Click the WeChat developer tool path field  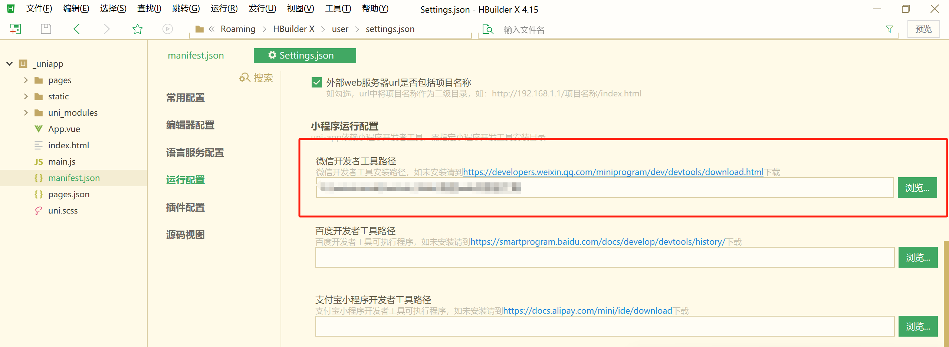(x=605, y=188)
